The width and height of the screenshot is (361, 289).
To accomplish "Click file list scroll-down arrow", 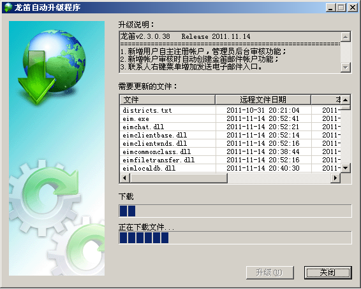I will [x=345, y=168].
